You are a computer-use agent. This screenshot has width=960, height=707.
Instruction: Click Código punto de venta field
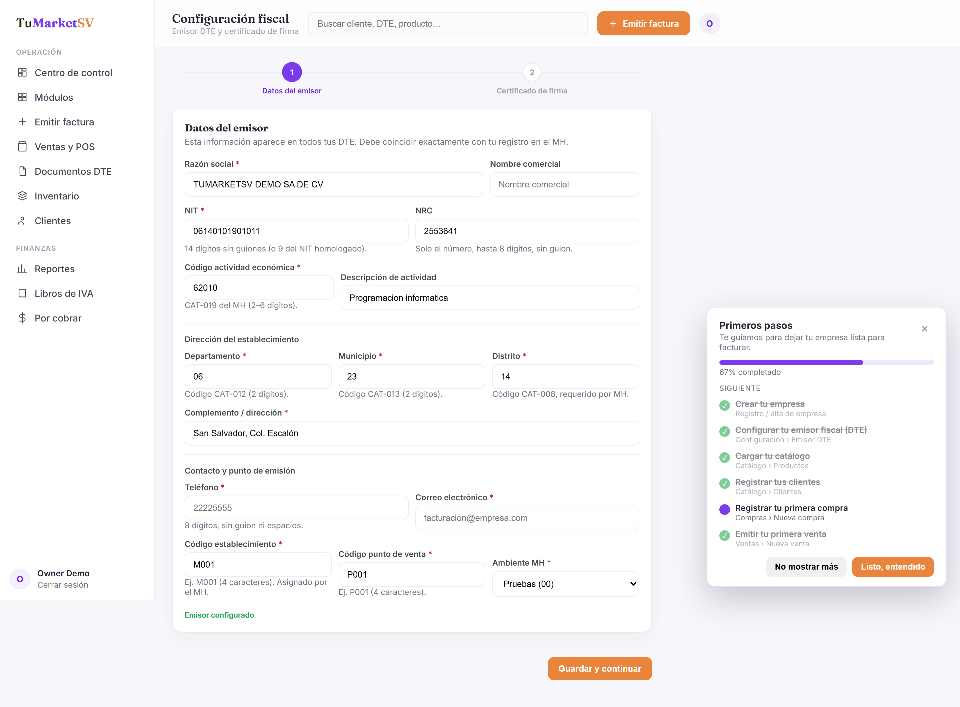[x=412, y=575]
